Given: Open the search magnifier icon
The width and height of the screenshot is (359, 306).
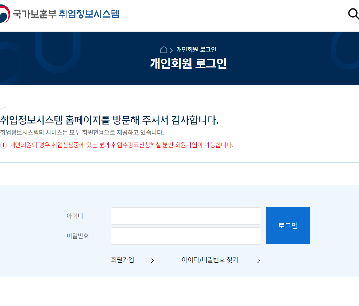Looking at the screenshot, I should [354, 14].
